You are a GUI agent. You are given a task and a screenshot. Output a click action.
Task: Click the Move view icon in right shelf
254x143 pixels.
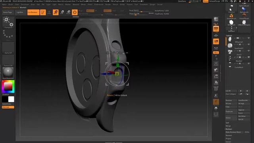tap(216, 70)
